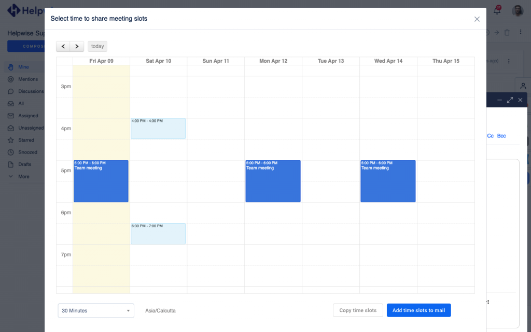Select the 4:00 PM - 4:30 PM slot

158,129
